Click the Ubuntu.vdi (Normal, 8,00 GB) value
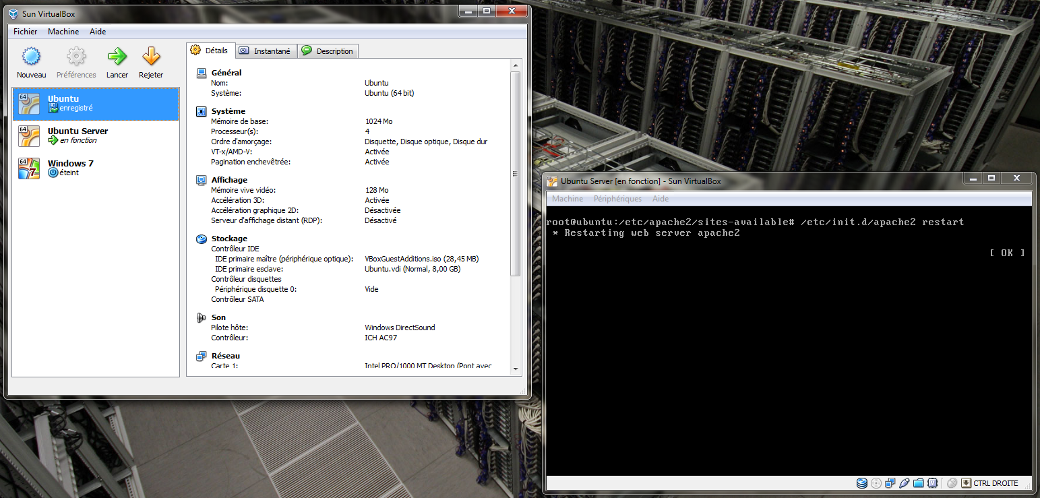 click(x=412, y=269)
